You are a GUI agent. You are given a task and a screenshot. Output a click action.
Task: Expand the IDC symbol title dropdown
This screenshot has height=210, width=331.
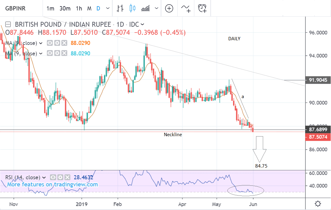pos(143,24)
